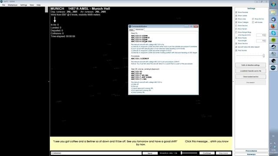Open the Settings menu in menu bar

click(x=23, y=5)
